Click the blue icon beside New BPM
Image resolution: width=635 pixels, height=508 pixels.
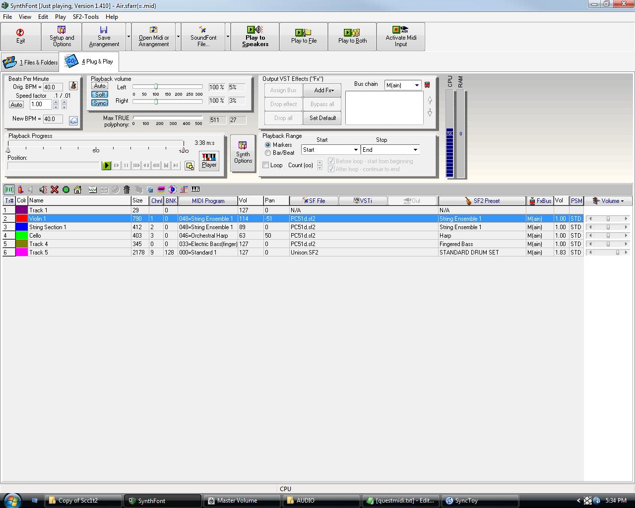tap(73, 121)
